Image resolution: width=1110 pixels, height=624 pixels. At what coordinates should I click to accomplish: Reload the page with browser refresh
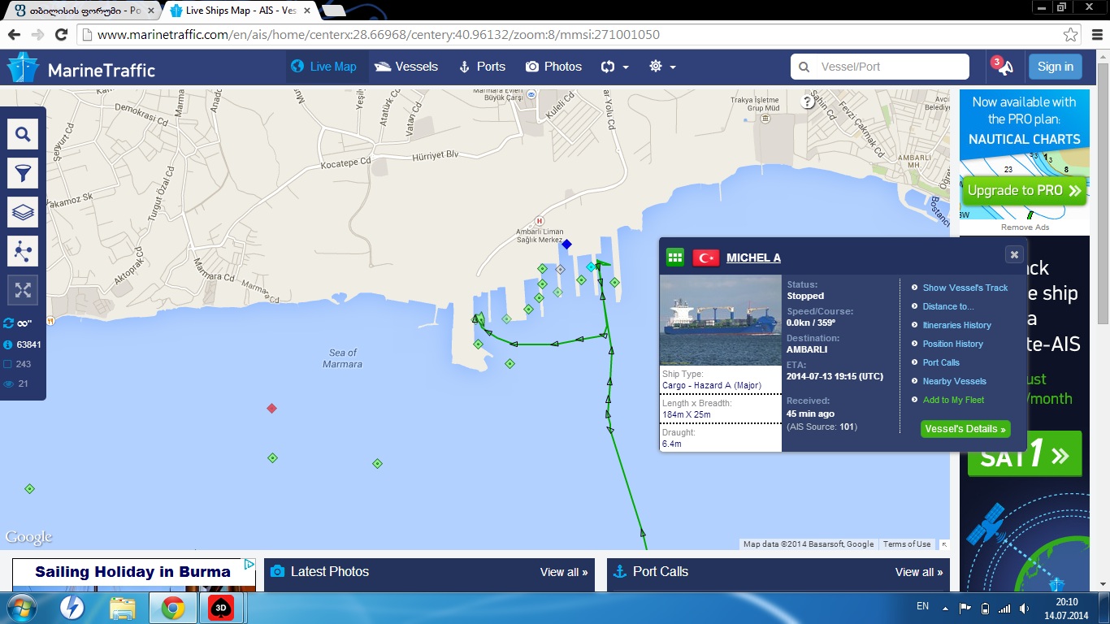(x=61, y=35)
